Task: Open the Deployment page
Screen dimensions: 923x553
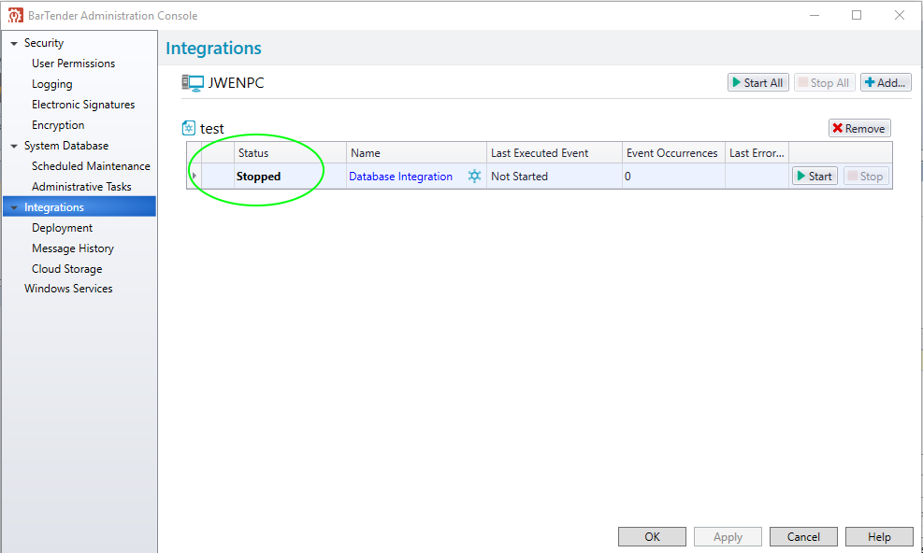Action: click(x=63, y=228)
